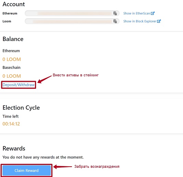
Task: Click the Account section heading
Action: (14, 4)
